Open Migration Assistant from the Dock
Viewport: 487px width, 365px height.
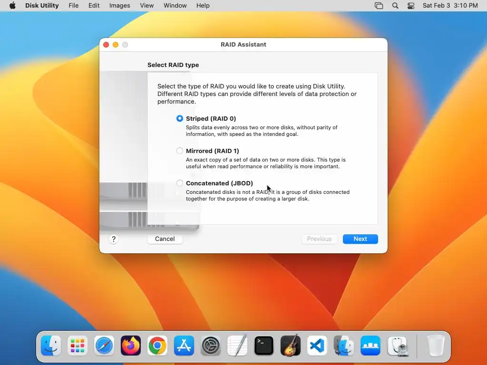[x=344, y=346]
